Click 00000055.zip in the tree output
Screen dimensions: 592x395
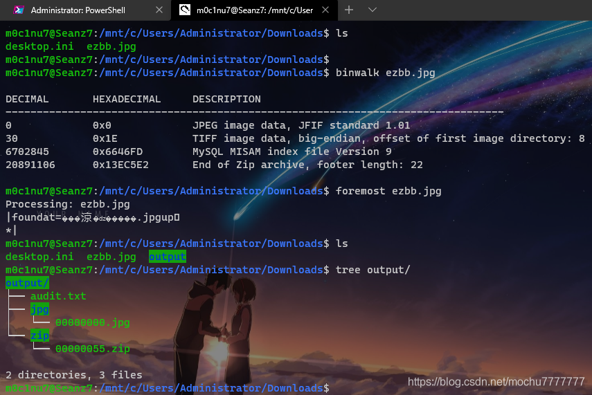(x=93, y=349)
